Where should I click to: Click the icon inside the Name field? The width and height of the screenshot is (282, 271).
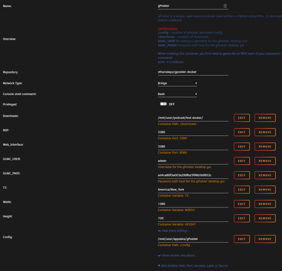[x=225, y=6]
